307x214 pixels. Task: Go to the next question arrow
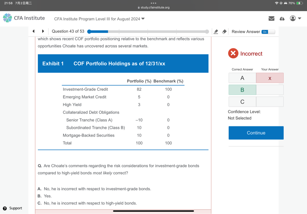tap(43, 31)
